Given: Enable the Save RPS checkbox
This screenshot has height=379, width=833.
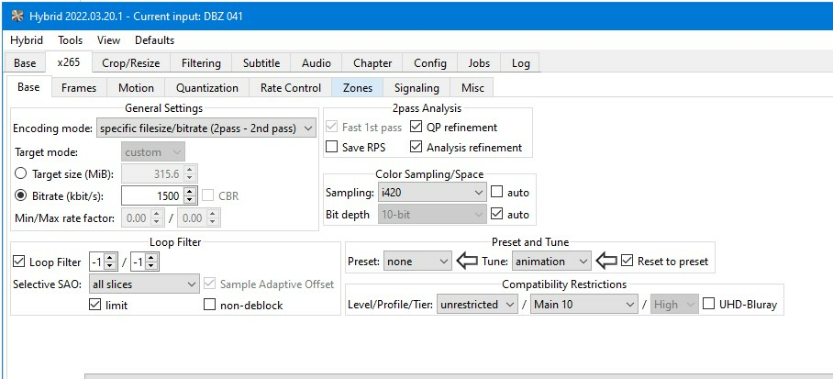Looking at the screenshot, I should [x=332, y=147].
